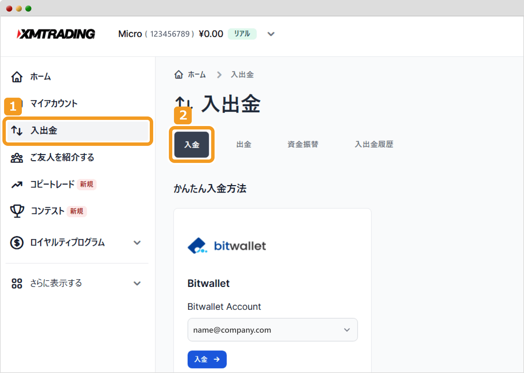This screenshot has height=373, width=524.
Task: Open コピートレード in the sidebar
Action: (x=52, y=184)
